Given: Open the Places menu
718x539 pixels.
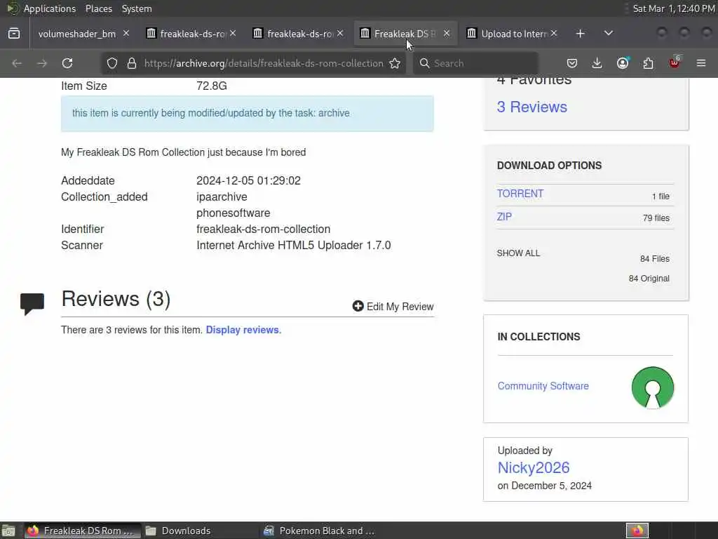Looking at the screenshot, I should (x=98, y=8).
